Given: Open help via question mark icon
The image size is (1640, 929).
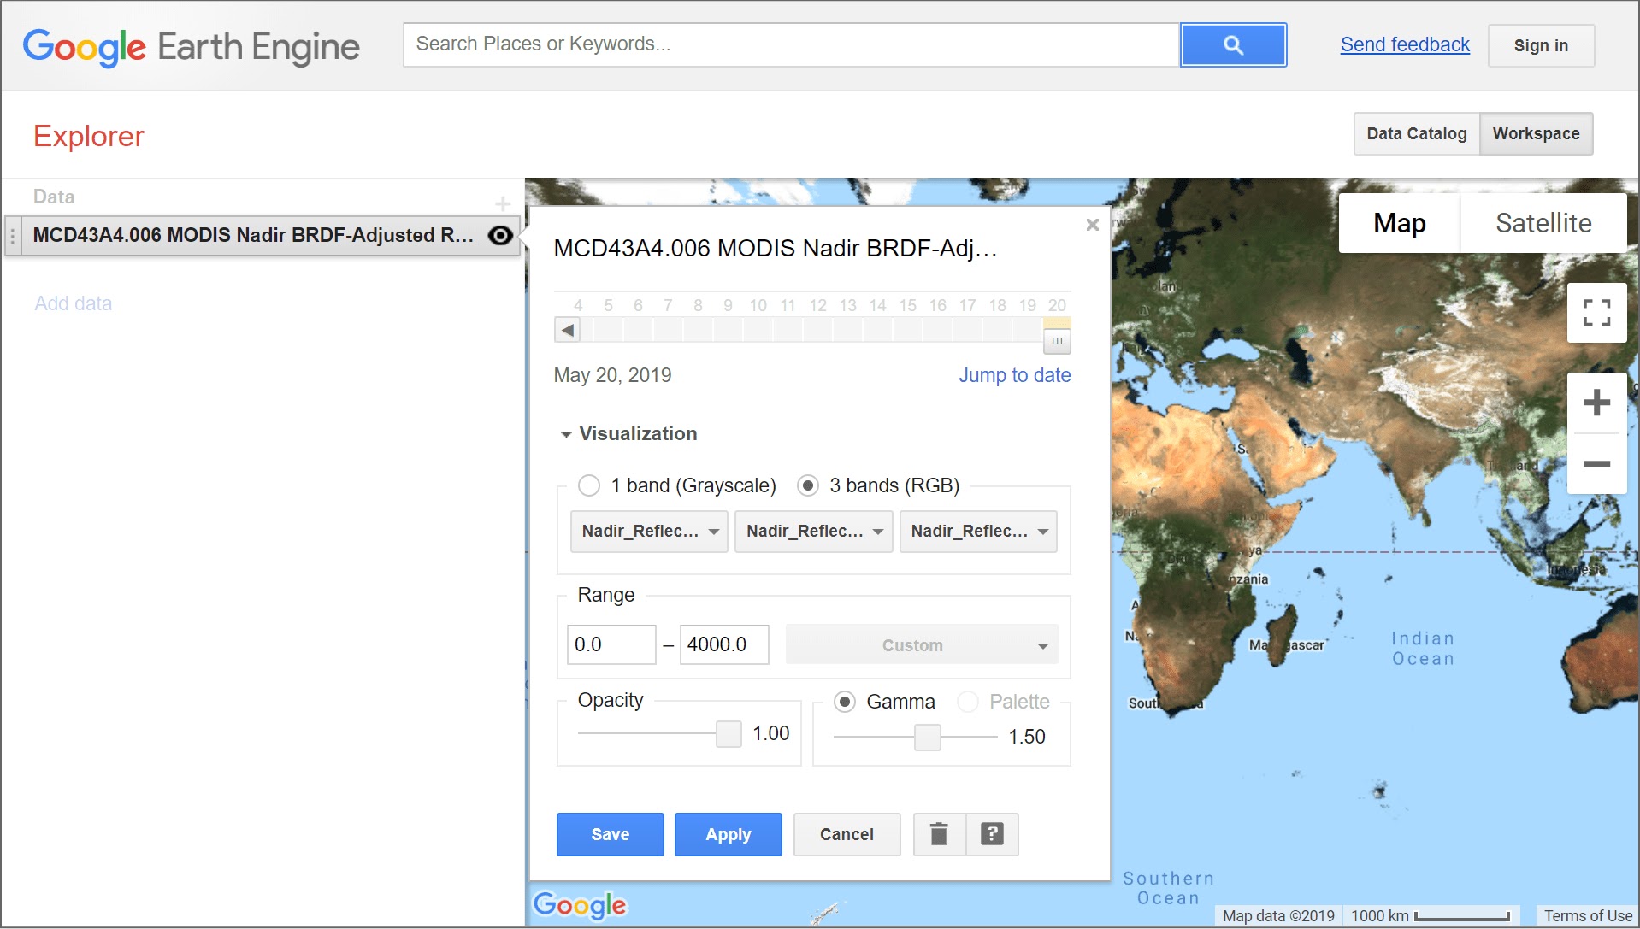Looking at the screenshot, I should [992, 834].
